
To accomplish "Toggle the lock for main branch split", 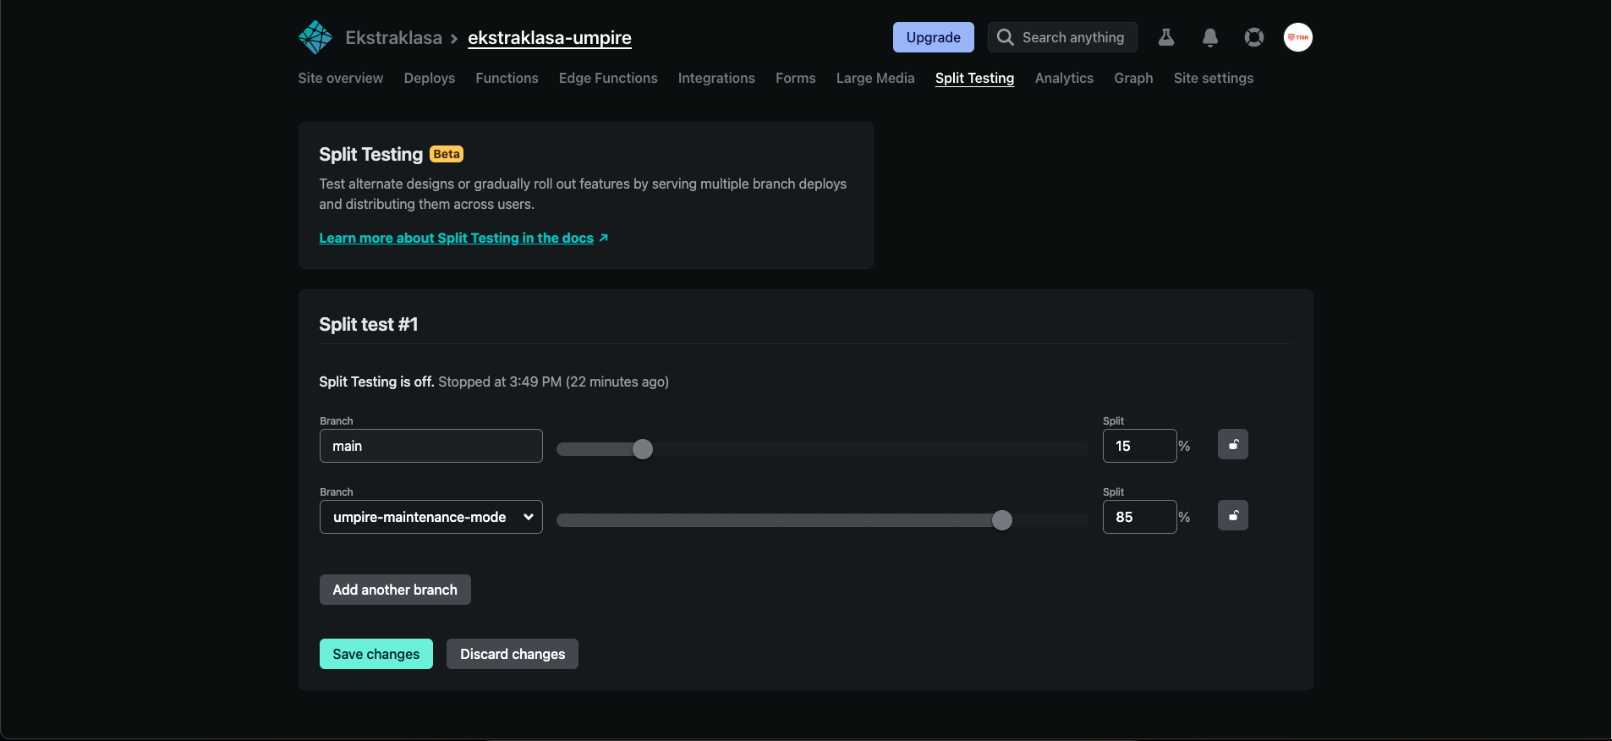I will (1233, 444).
